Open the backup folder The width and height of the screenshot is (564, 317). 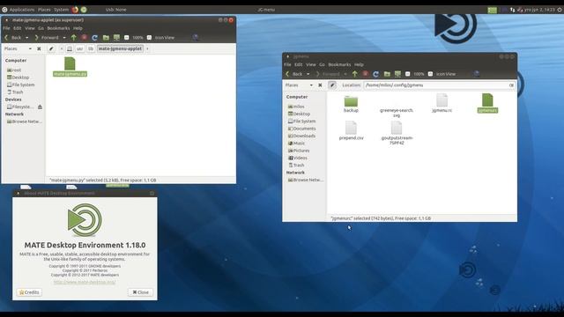point(351,104)
